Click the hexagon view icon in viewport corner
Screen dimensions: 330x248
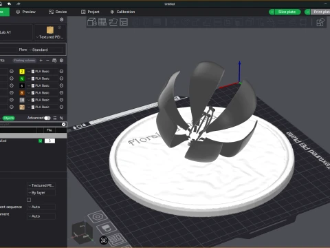tap(98, 216)
